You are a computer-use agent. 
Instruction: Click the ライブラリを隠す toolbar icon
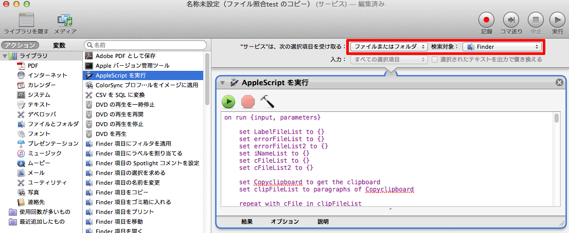tap(26, 20)
